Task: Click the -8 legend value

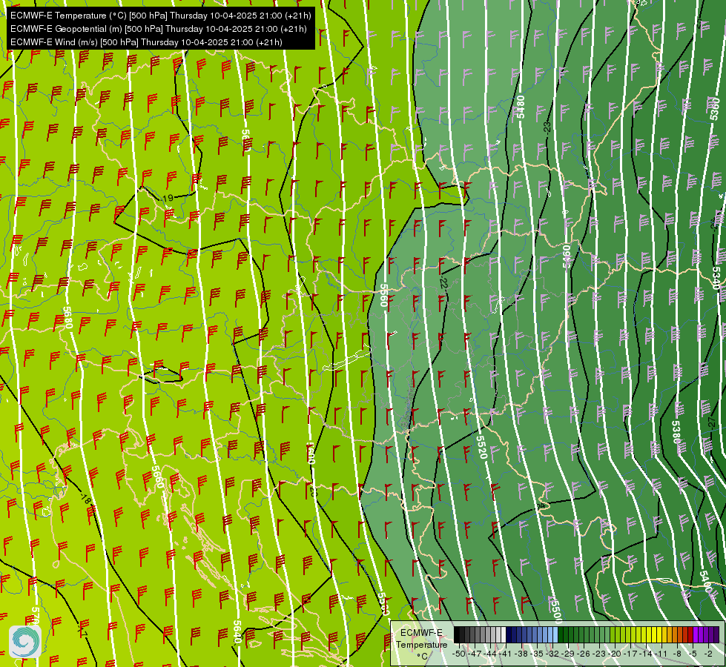Action: tap(679, 654)
